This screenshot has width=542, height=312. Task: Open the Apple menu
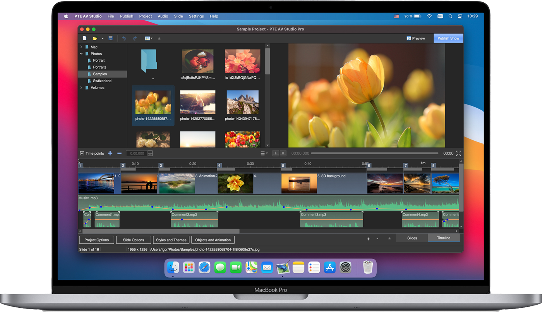66,16
